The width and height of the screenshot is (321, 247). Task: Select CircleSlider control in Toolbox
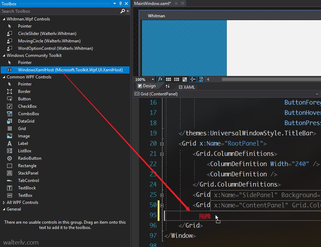click(47, 34)
